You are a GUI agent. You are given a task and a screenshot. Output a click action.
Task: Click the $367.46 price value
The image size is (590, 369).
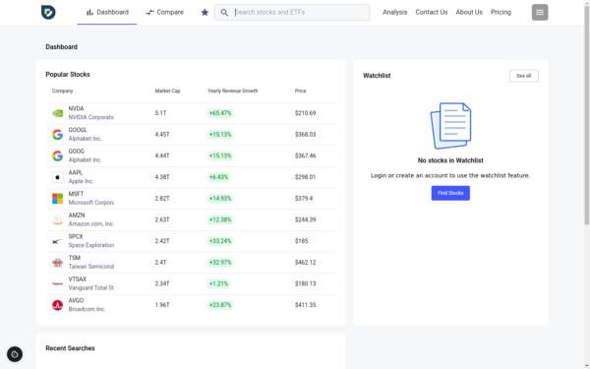coord(305,155)
